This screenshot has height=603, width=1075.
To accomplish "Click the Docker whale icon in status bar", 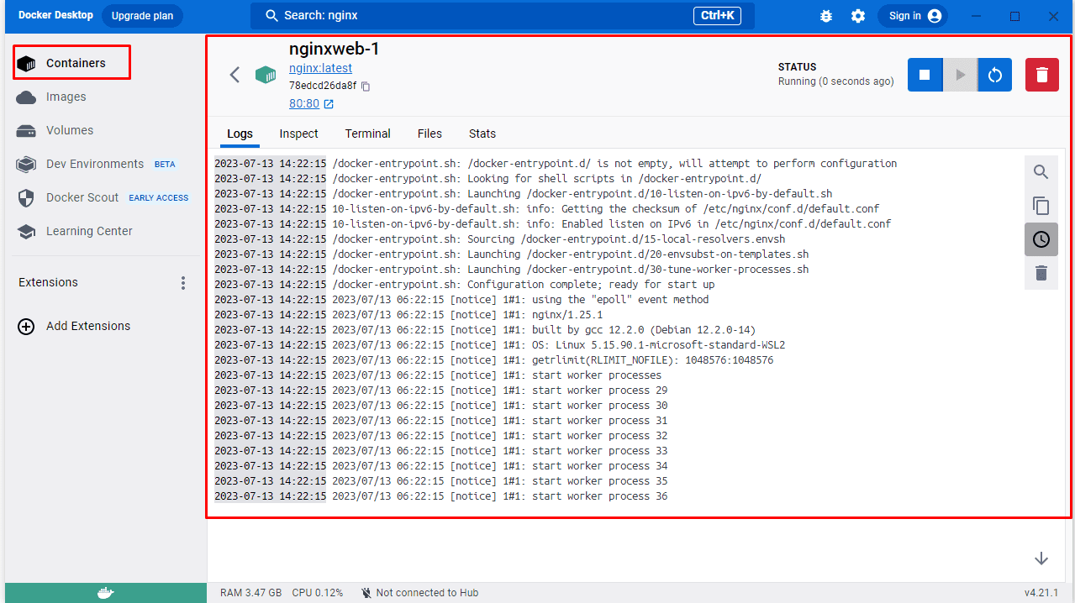I will pos(105,593).
